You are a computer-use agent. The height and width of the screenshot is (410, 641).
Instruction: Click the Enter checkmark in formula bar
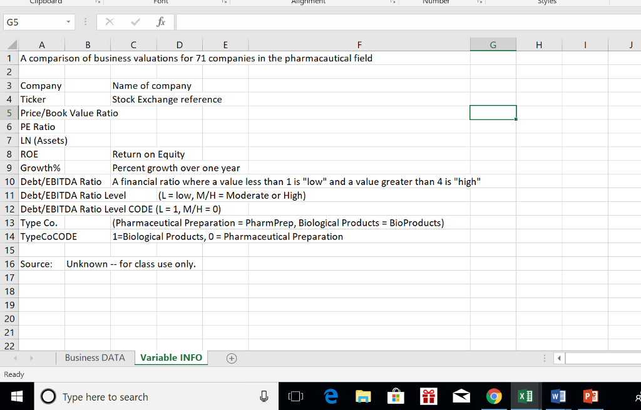click(x=134, y=22)
